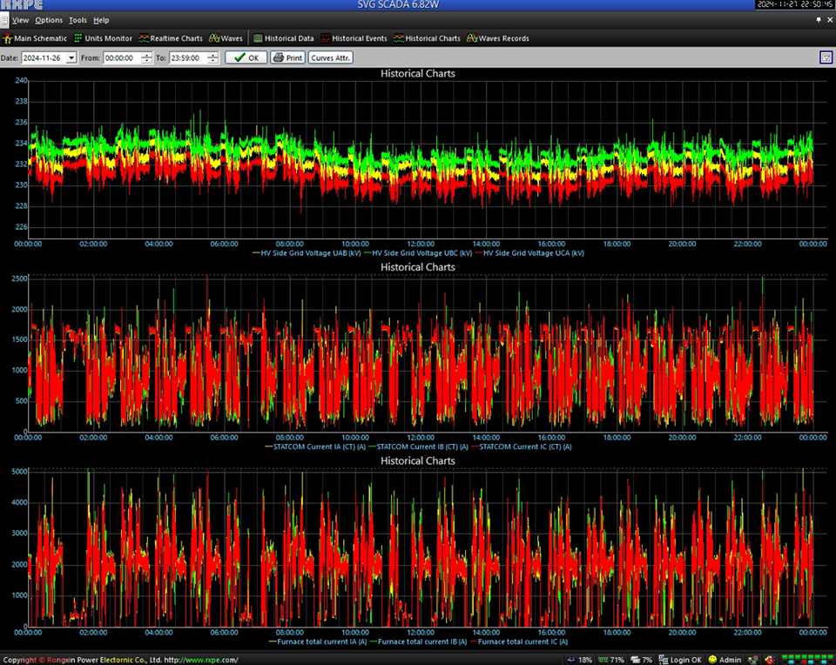Screen dimensions: 836x665
Task: Open the Tools menu
Action: pos(78,19)
